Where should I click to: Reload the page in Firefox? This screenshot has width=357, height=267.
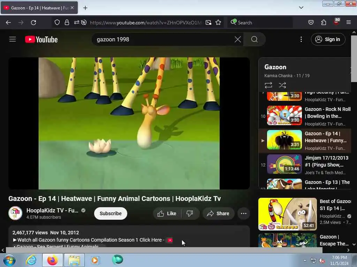[x=33, y=23]
